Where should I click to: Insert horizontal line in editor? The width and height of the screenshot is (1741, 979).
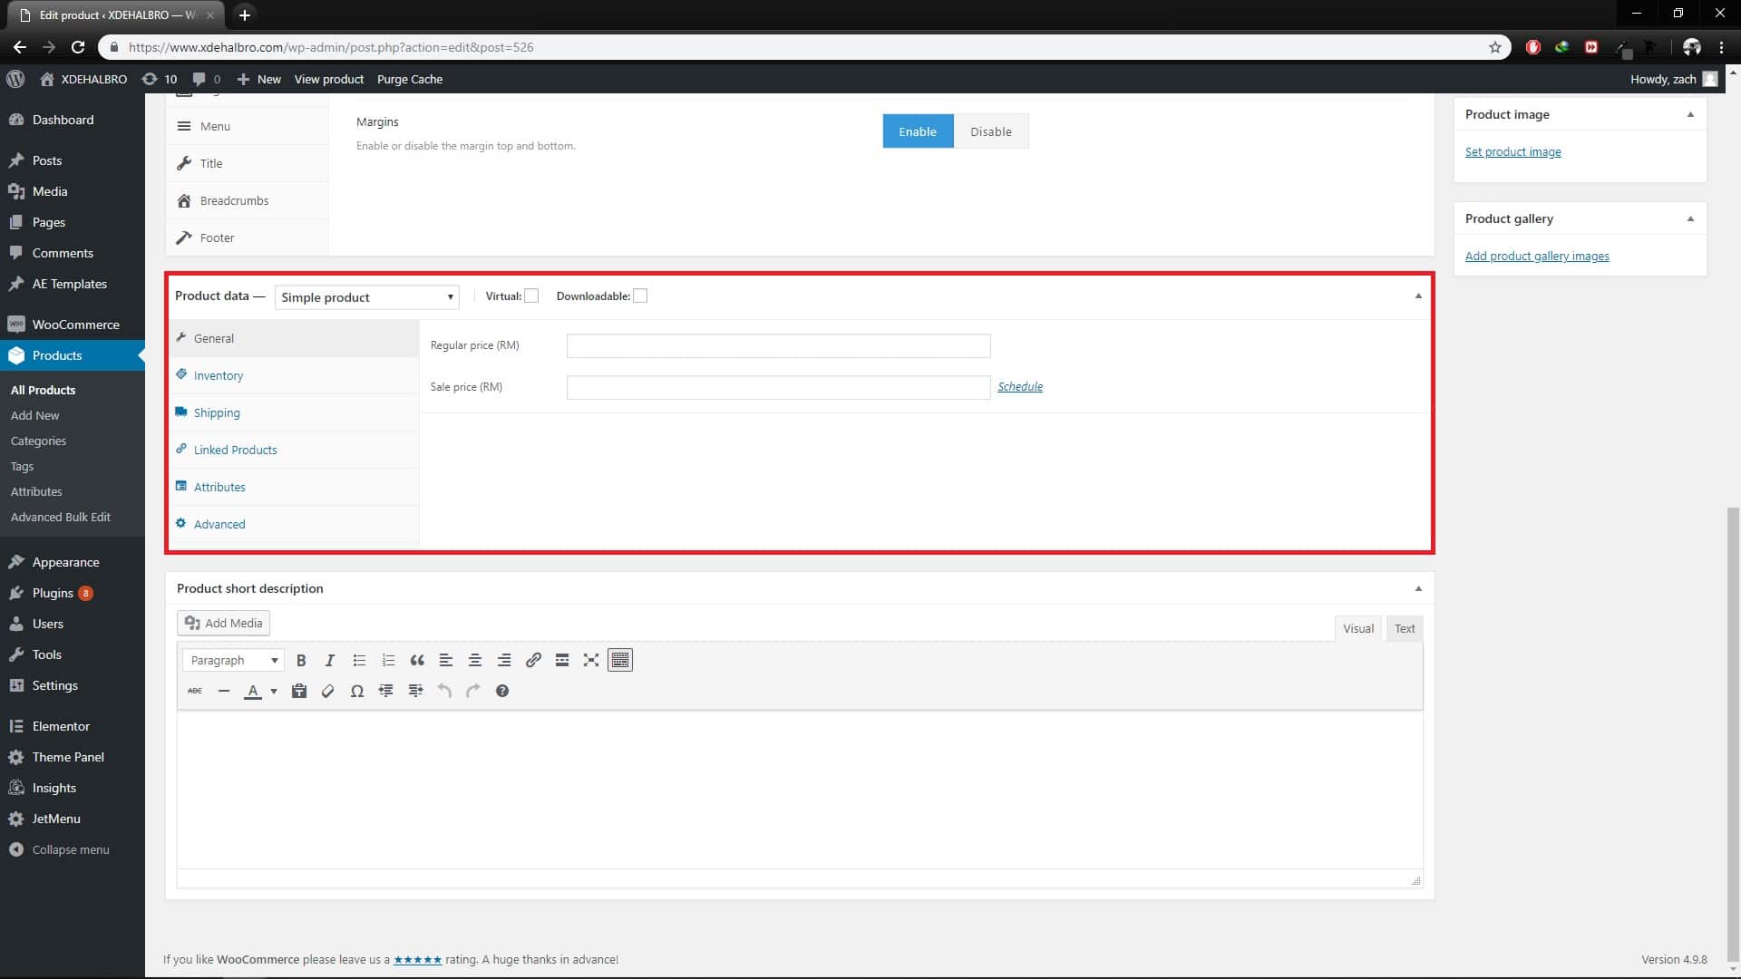tap(224, 691)
